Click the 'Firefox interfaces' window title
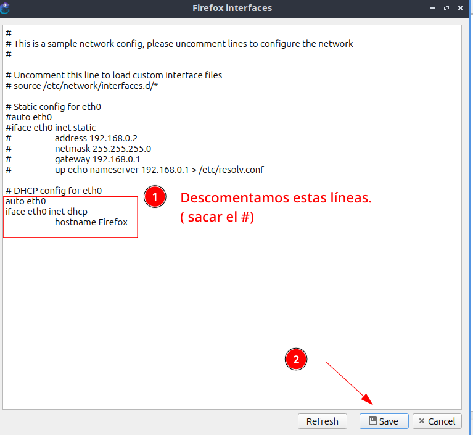This screenshot has height=435, width=473. [x=232, y=8]
